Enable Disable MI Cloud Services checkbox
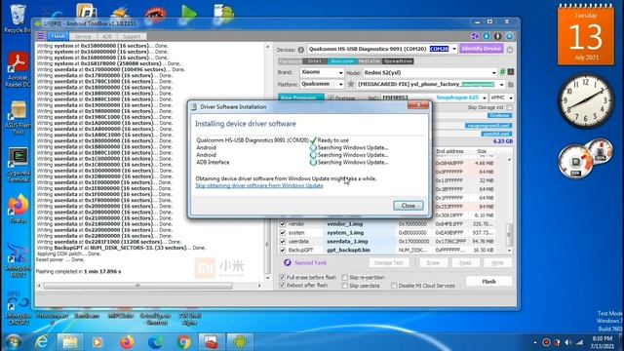 pyautogui.click(x=394, y=286)
